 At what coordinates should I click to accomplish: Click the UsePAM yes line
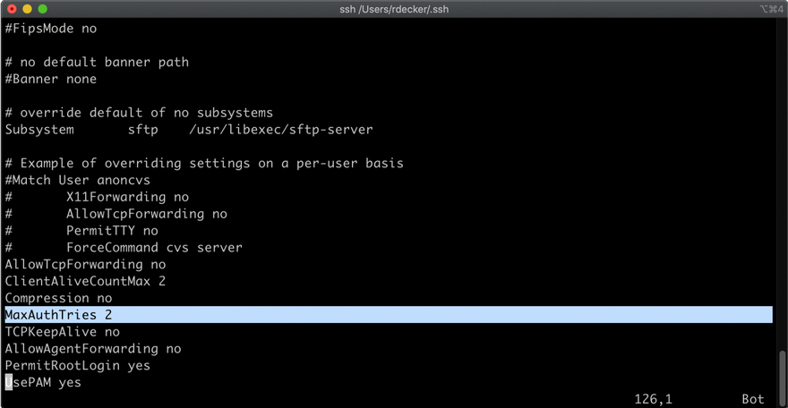[x=43, y=382]
